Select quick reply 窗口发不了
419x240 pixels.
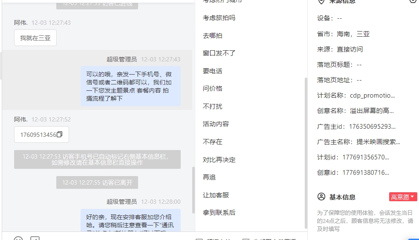tap(219, 53)
